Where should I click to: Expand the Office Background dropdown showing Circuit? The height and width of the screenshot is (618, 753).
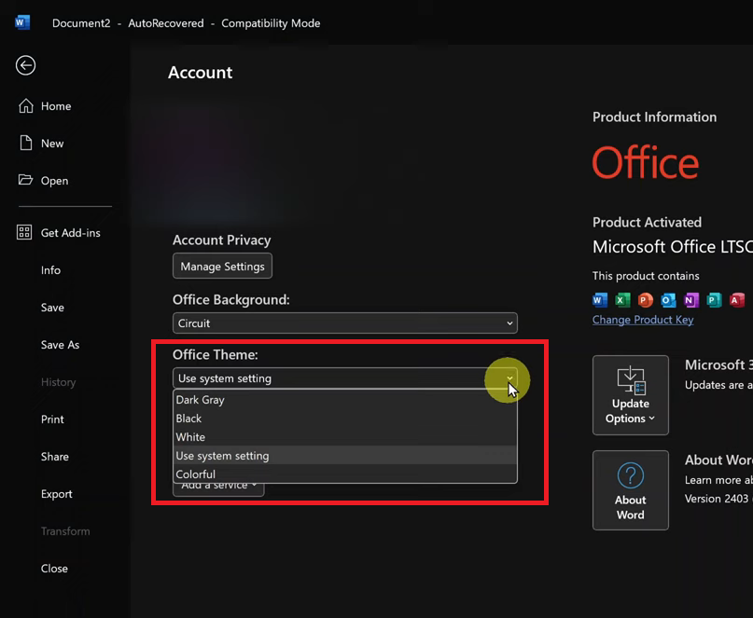tap(345, 323)
